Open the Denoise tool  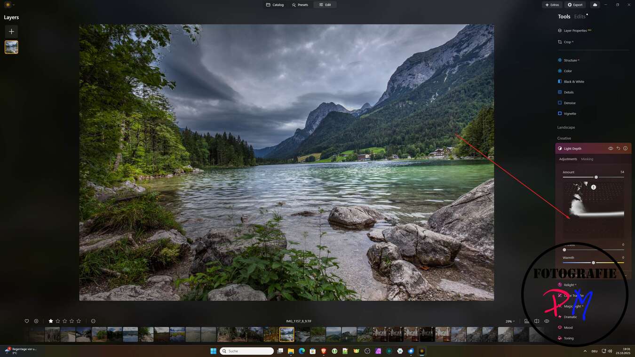point(569,103)
